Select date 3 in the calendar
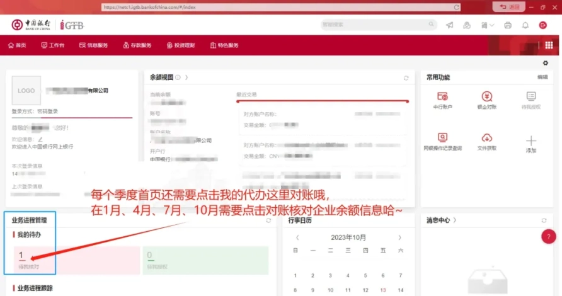Viewport: 562px width, 296px height. 330,276
